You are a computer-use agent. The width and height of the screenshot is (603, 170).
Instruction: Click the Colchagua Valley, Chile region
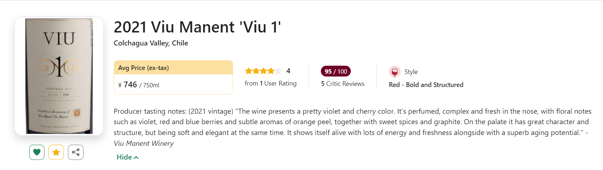[x=151, y=43]
